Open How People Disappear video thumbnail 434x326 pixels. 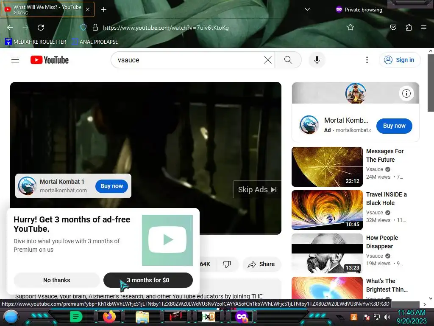[x=327, y=253]
